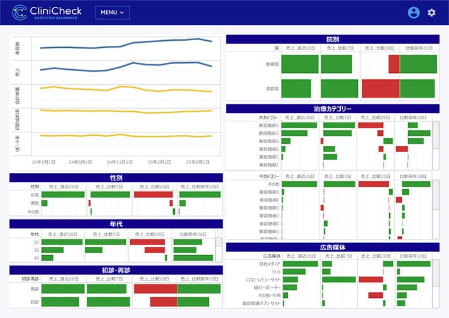
Task: Open the user account profile icon
Action: [413, 13]
